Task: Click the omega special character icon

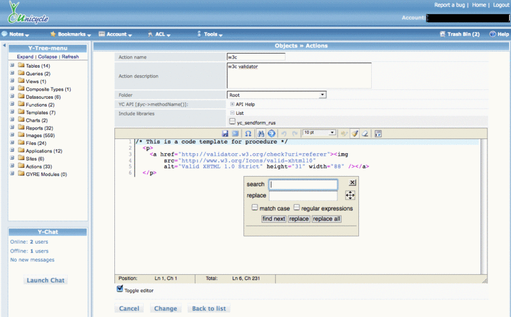Action: 248,133
